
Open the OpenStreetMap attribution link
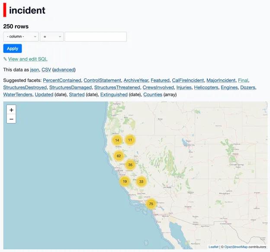(236, 247)
